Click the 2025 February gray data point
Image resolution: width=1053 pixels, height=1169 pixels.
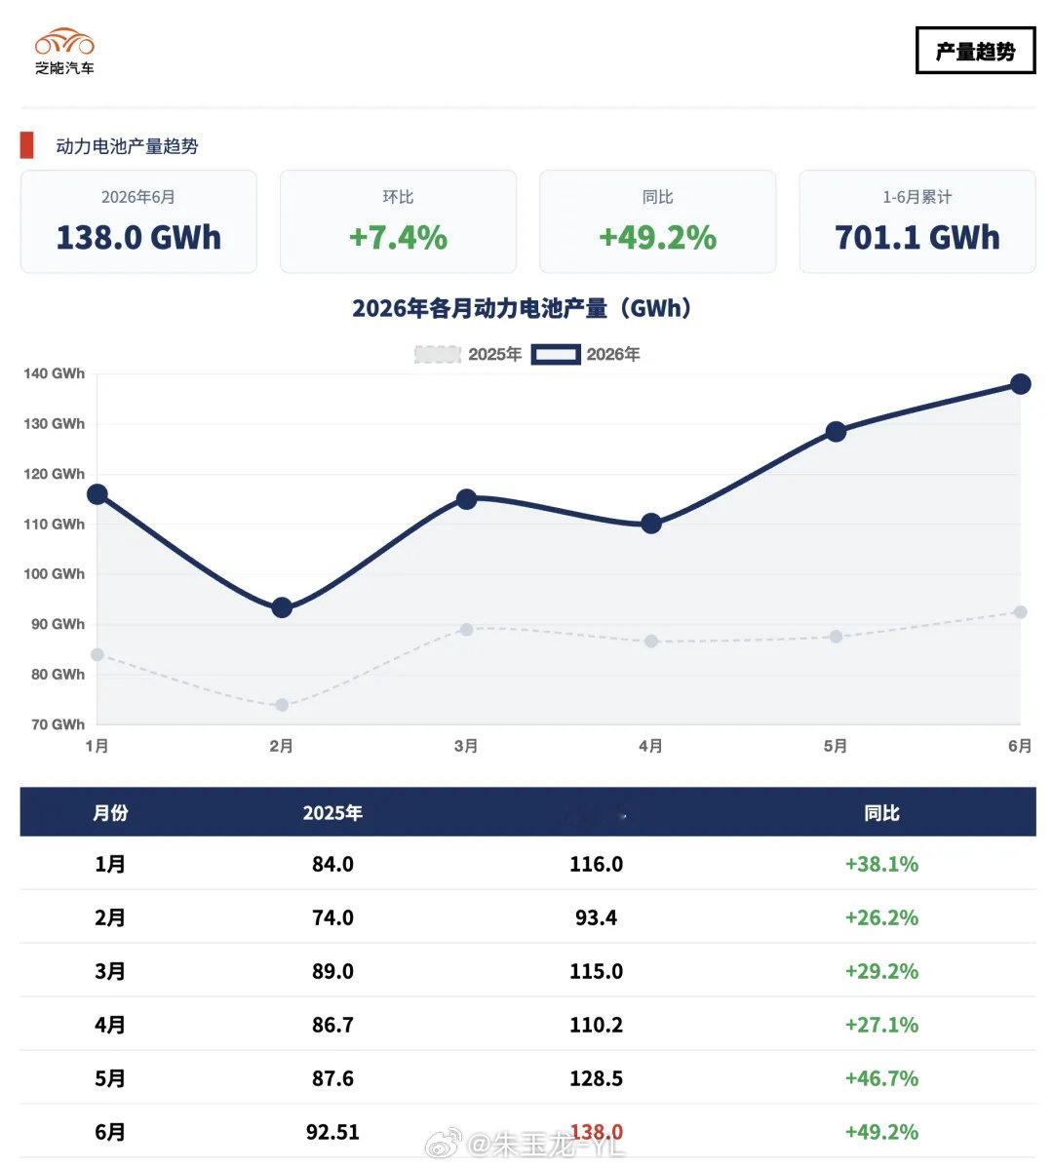point(282,705)
